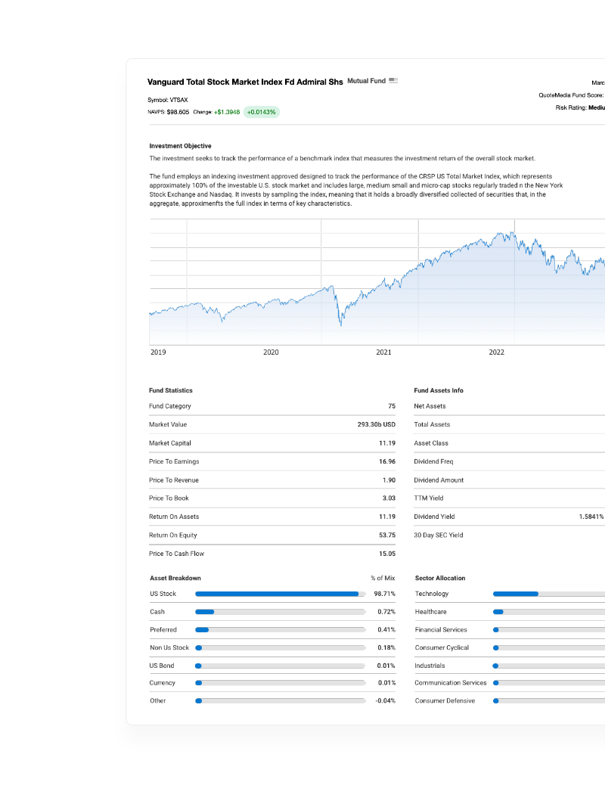The height and width of the screenshot is (804, 605).
Task: Click the Vanguard Total Stock Market fund title
Action: click(245, 82)
